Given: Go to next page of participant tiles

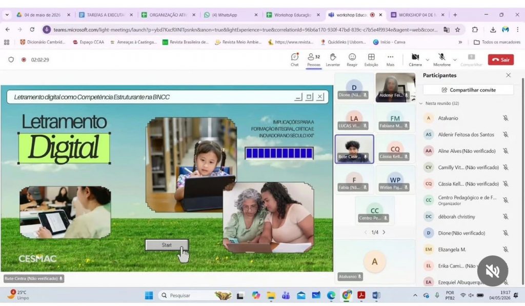Looking at the screenshot, I should [x=384, y=232].
